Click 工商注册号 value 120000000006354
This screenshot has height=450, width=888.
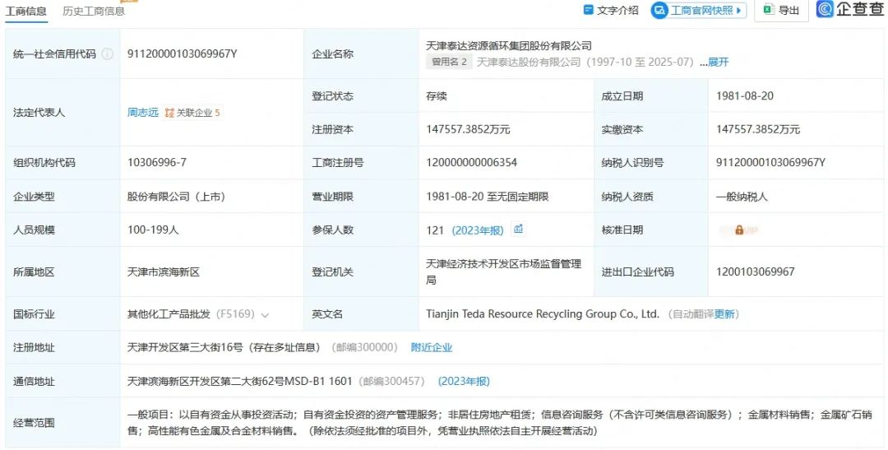(472, 163)
